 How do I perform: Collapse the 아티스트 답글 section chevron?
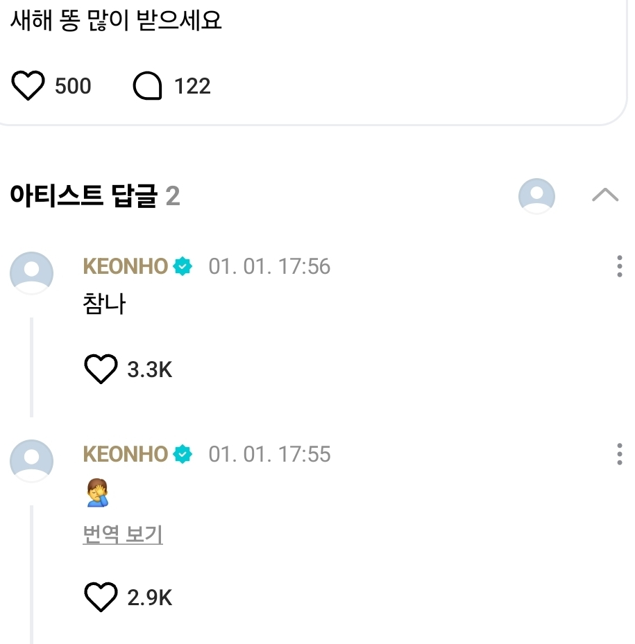pyautogui.click(x=605, y=195)
